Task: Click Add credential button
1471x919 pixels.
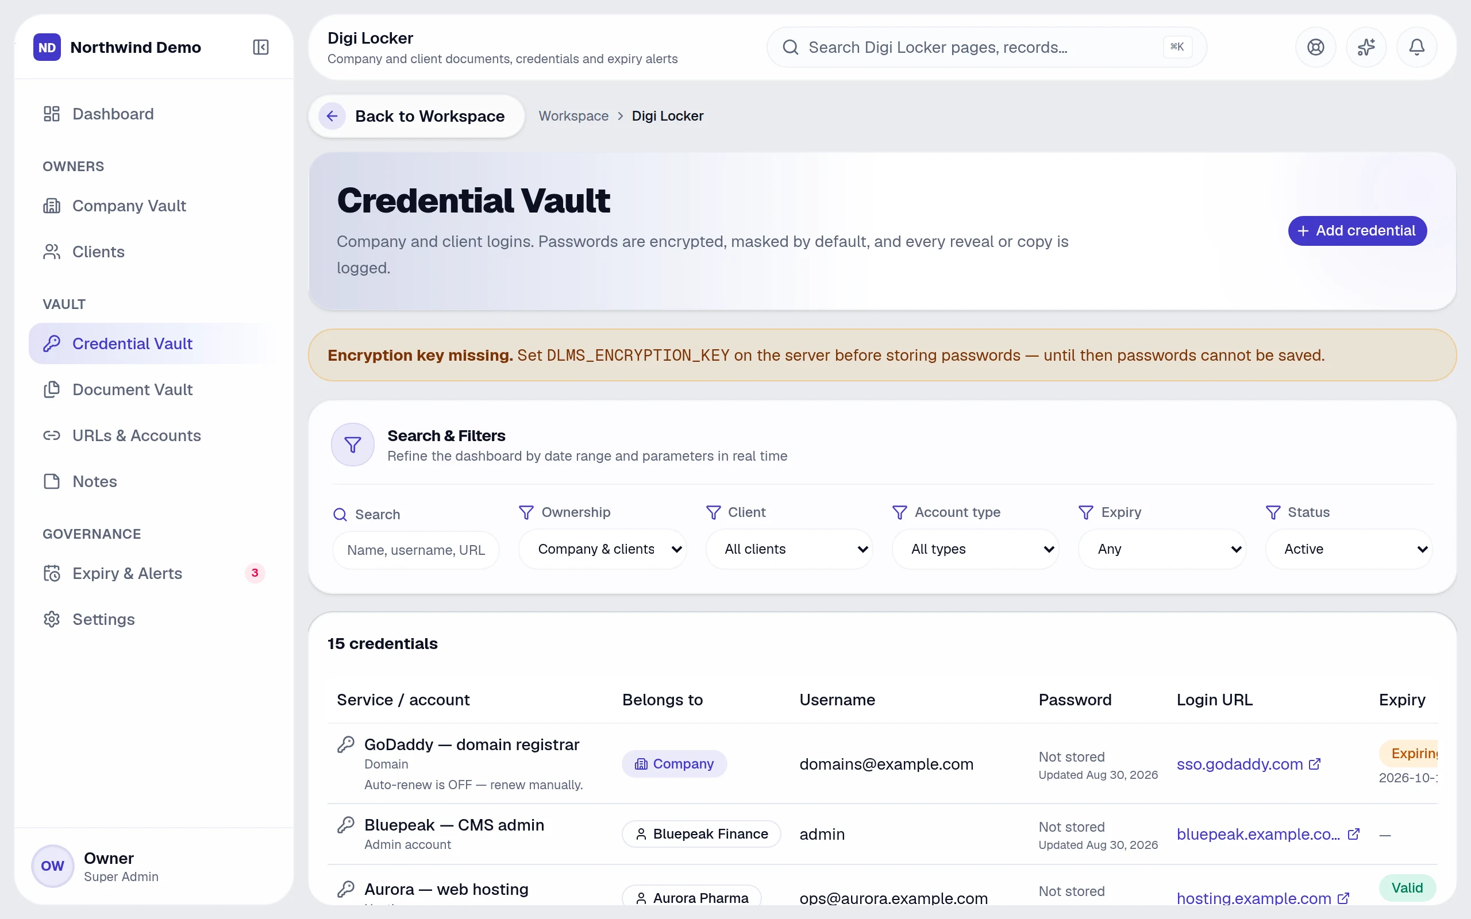Action: click(1357, 231)
